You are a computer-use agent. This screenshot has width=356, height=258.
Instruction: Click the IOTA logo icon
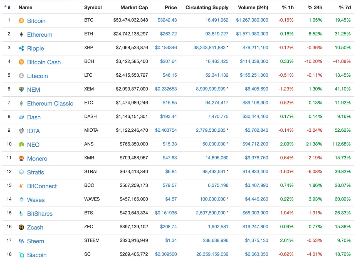[x=21, y=131]
